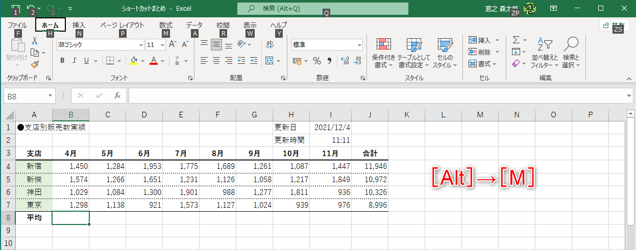
Task: Click the AutoSum sigma icon
Action: click(x=516, y=40)
